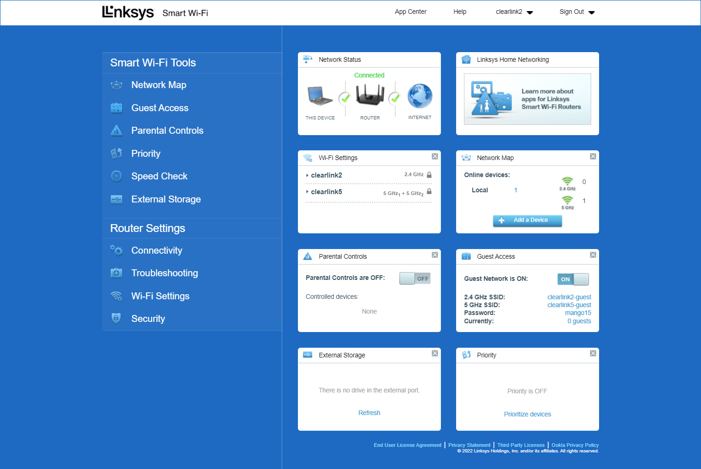Open the Privacy Statement link
This screenshot has height=469, width=701.
point(469,445)
